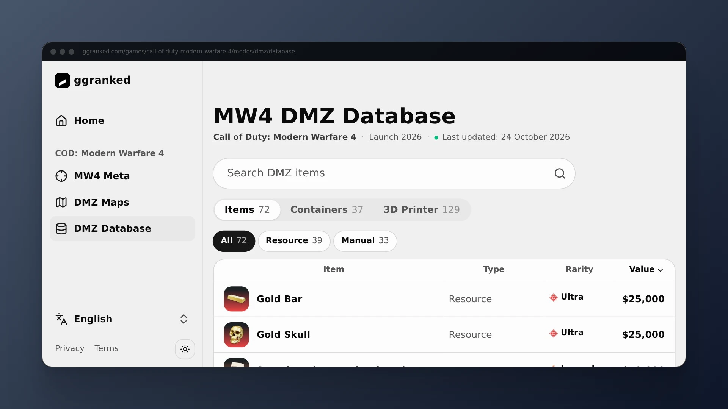The image size is (728, 409).
Task: Click the Type column header
Action: coord(494,269)
